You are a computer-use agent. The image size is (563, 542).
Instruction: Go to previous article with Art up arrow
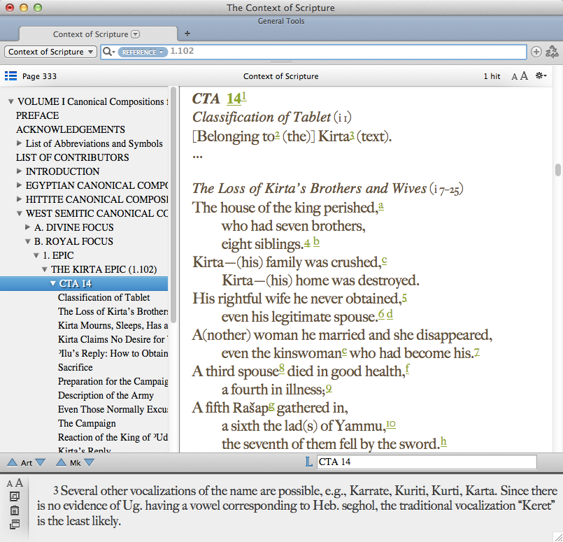click(x=12, y=462)
